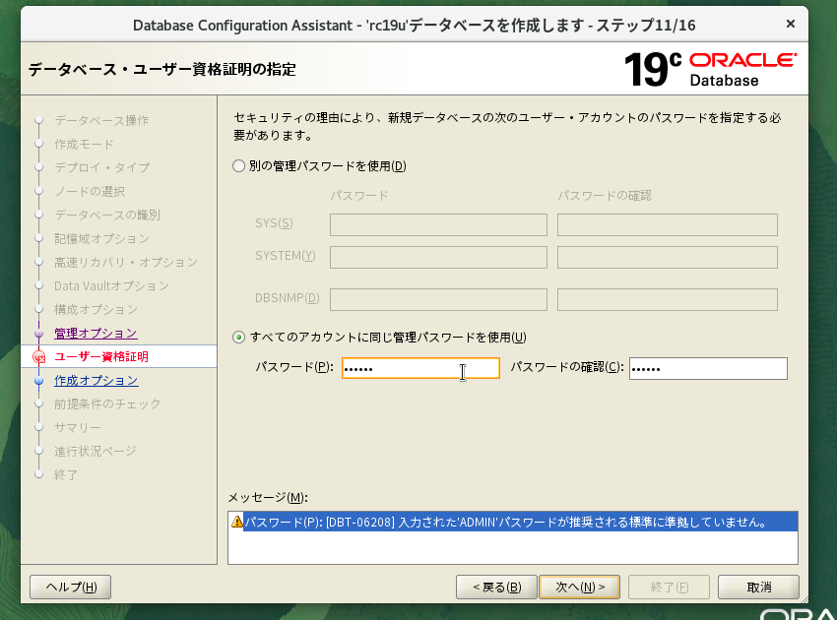Click the データベース・ユーザー資格証明の指定 page heading
This screenshot has height=620, width=837.
[x=162, y=69]
